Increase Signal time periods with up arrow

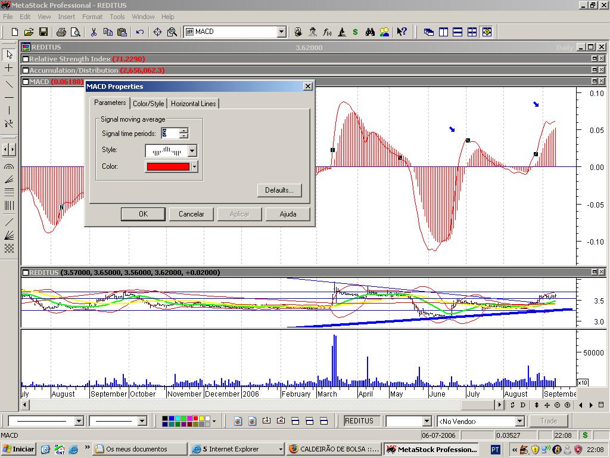tap(183, 131)
